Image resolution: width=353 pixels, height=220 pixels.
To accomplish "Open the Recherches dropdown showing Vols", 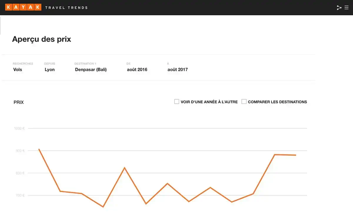I will point(18,70).
